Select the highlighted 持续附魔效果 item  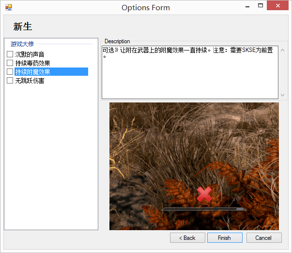[x=32, y=72]
